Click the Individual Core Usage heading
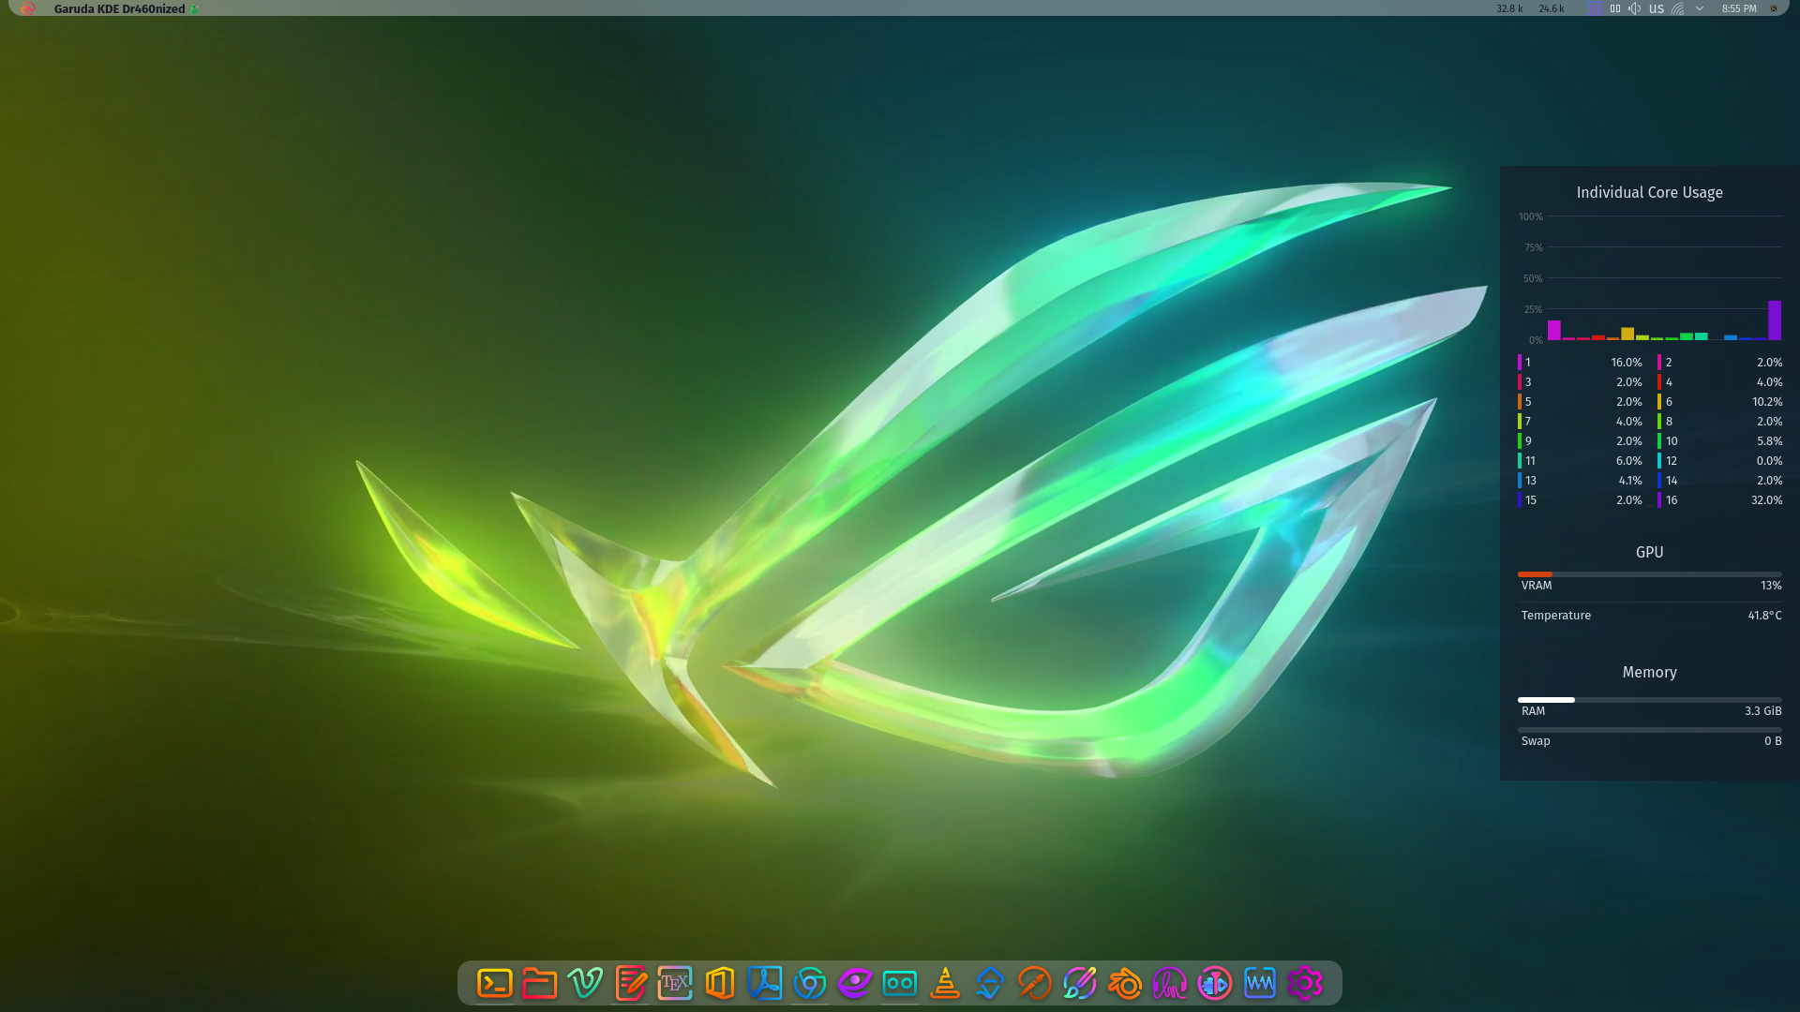The image size is (1800, 1012). (1650, 192)
